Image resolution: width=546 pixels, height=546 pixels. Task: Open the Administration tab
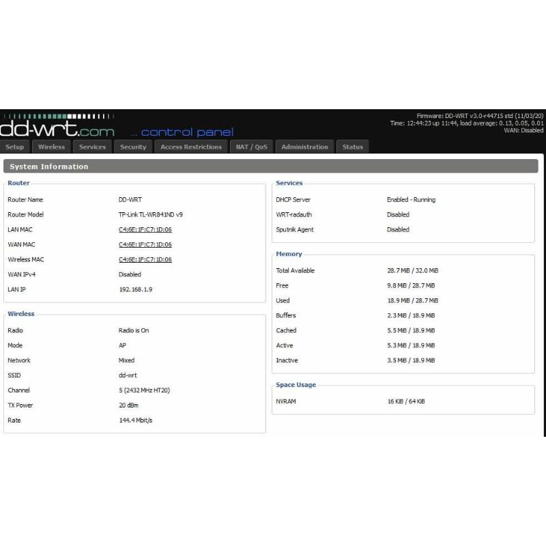[x=304, y=147]
